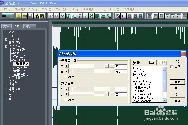Expand the 常用效果器 tree node
Image resolution: width=188 pixels, height=125 pixels.
6,78
